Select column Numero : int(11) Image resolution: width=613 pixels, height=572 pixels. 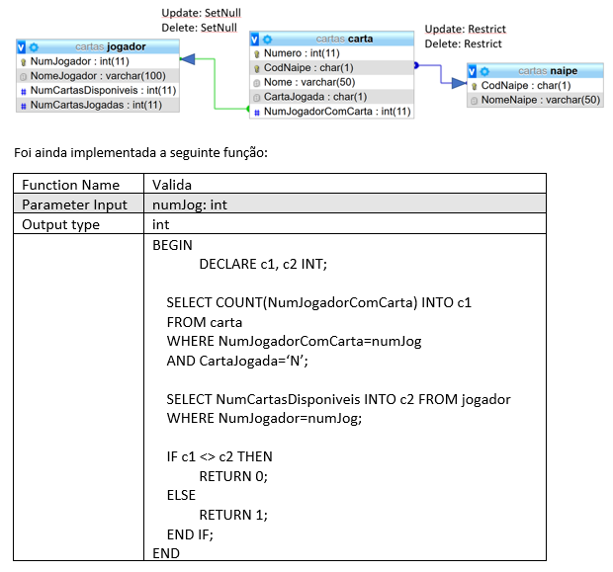331,53
